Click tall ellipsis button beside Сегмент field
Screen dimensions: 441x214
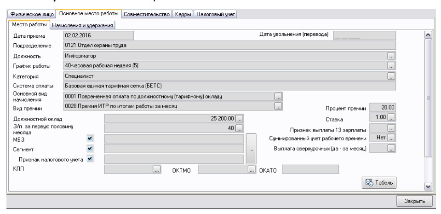pyautogui.click(x=251, y=149)
